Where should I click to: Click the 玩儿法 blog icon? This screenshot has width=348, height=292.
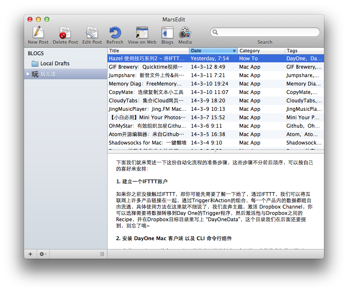point(35,74)
